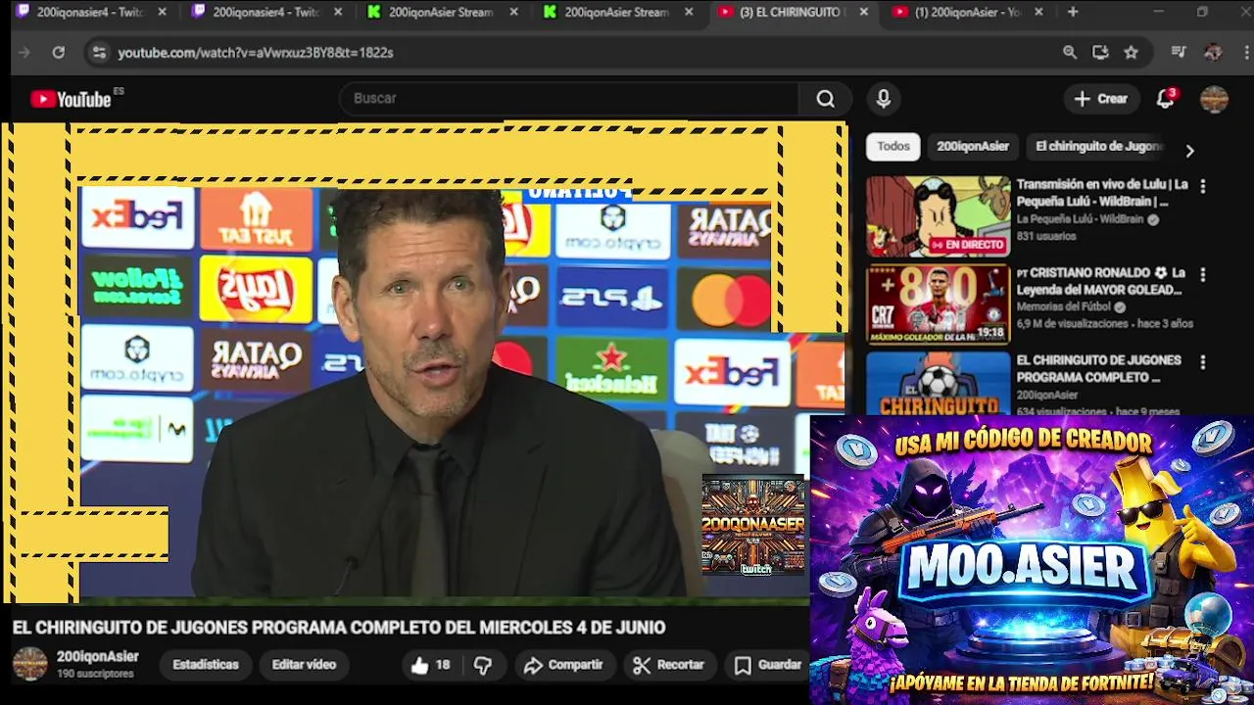Image resolution: width=1254 pixels, height=705 pixels.
Task: Open the Lulu EN DIRECTO video thumbnail
Action: coord(938,216)
